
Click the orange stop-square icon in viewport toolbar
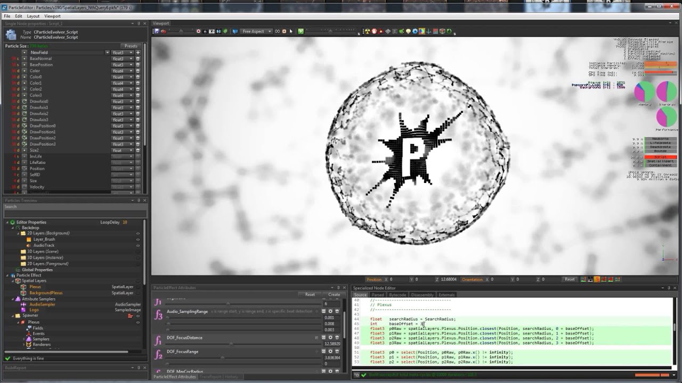(x=284, y=31)
